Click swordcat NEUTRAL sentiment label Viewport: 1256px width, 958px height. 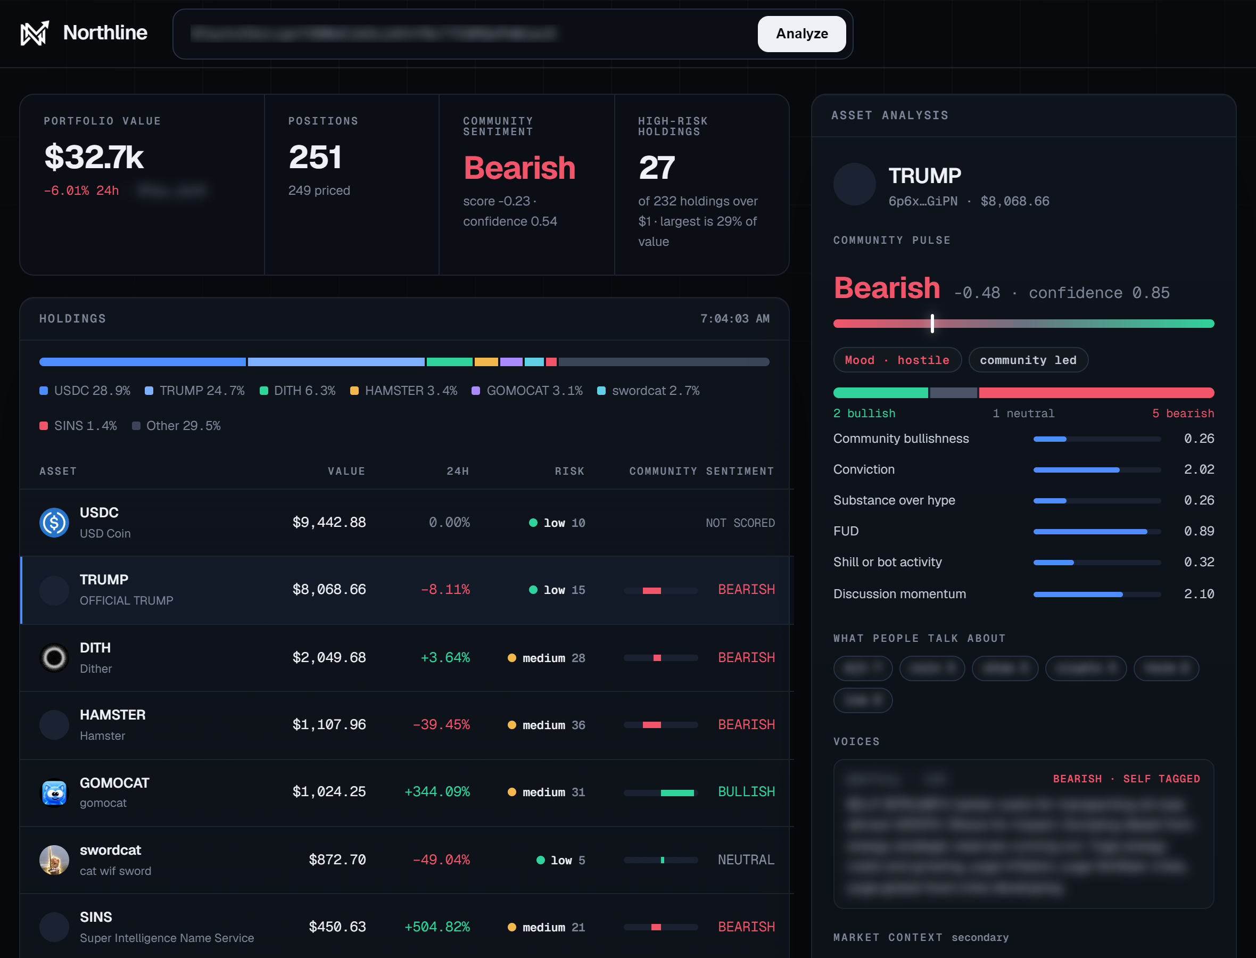pos(746,860)
